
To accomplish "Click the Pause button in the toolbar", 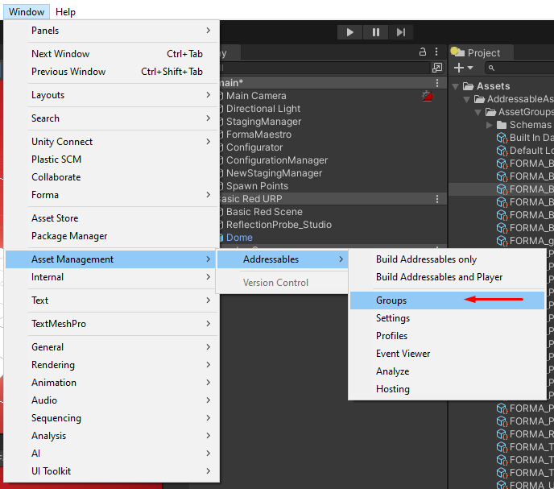I will 375,32.
